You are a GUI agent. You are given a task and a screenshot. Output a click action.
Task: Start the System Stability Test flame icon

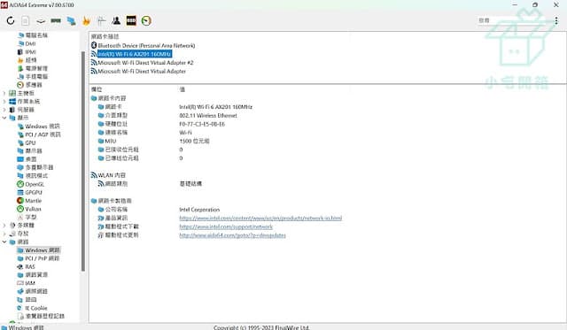coord(86,21)
